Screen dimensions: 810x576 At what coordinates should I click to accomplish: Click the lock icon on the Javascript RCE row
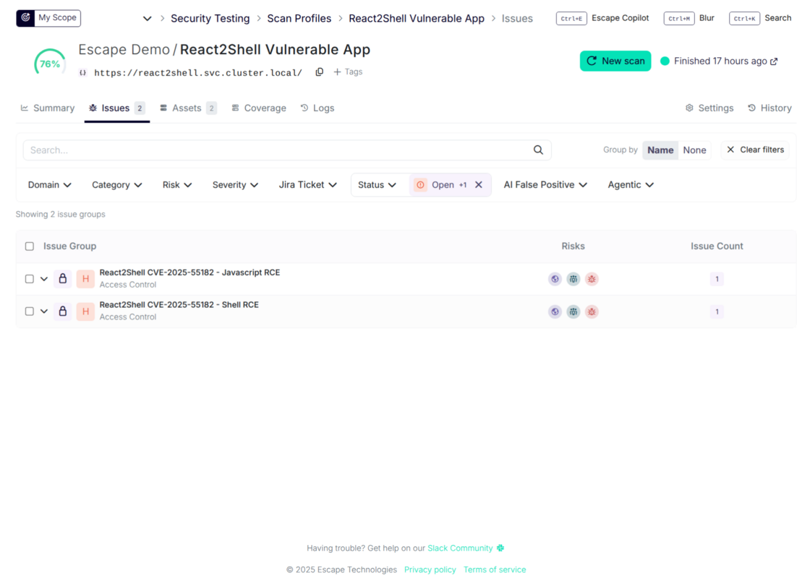click(62, 279)
